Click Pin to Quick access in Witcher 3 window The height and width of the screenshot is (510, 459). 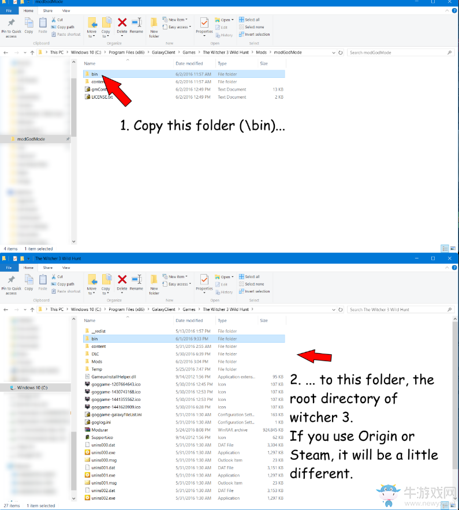(11, 285)
